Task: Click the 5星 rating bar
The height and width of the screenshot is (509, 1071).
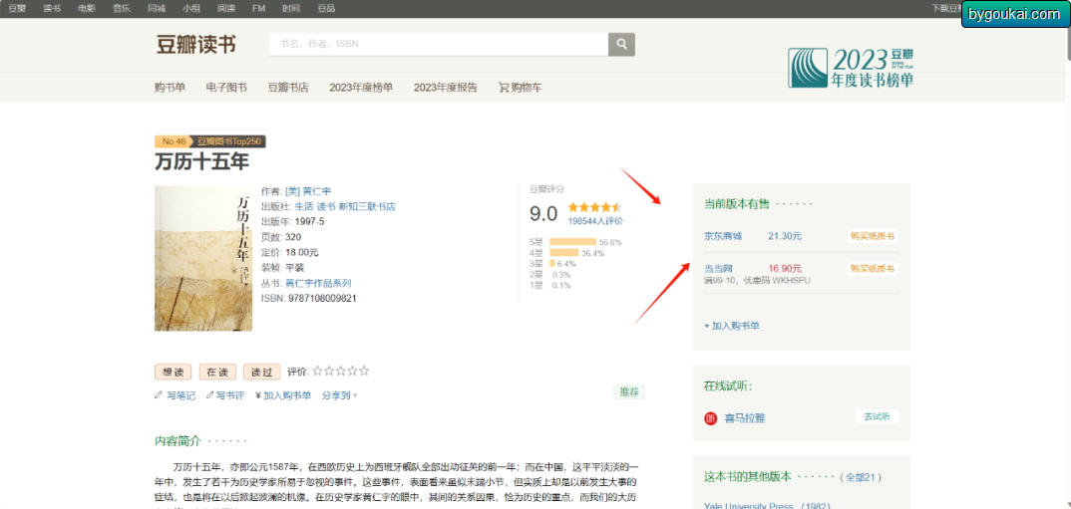Action: [x=572, y=241]
